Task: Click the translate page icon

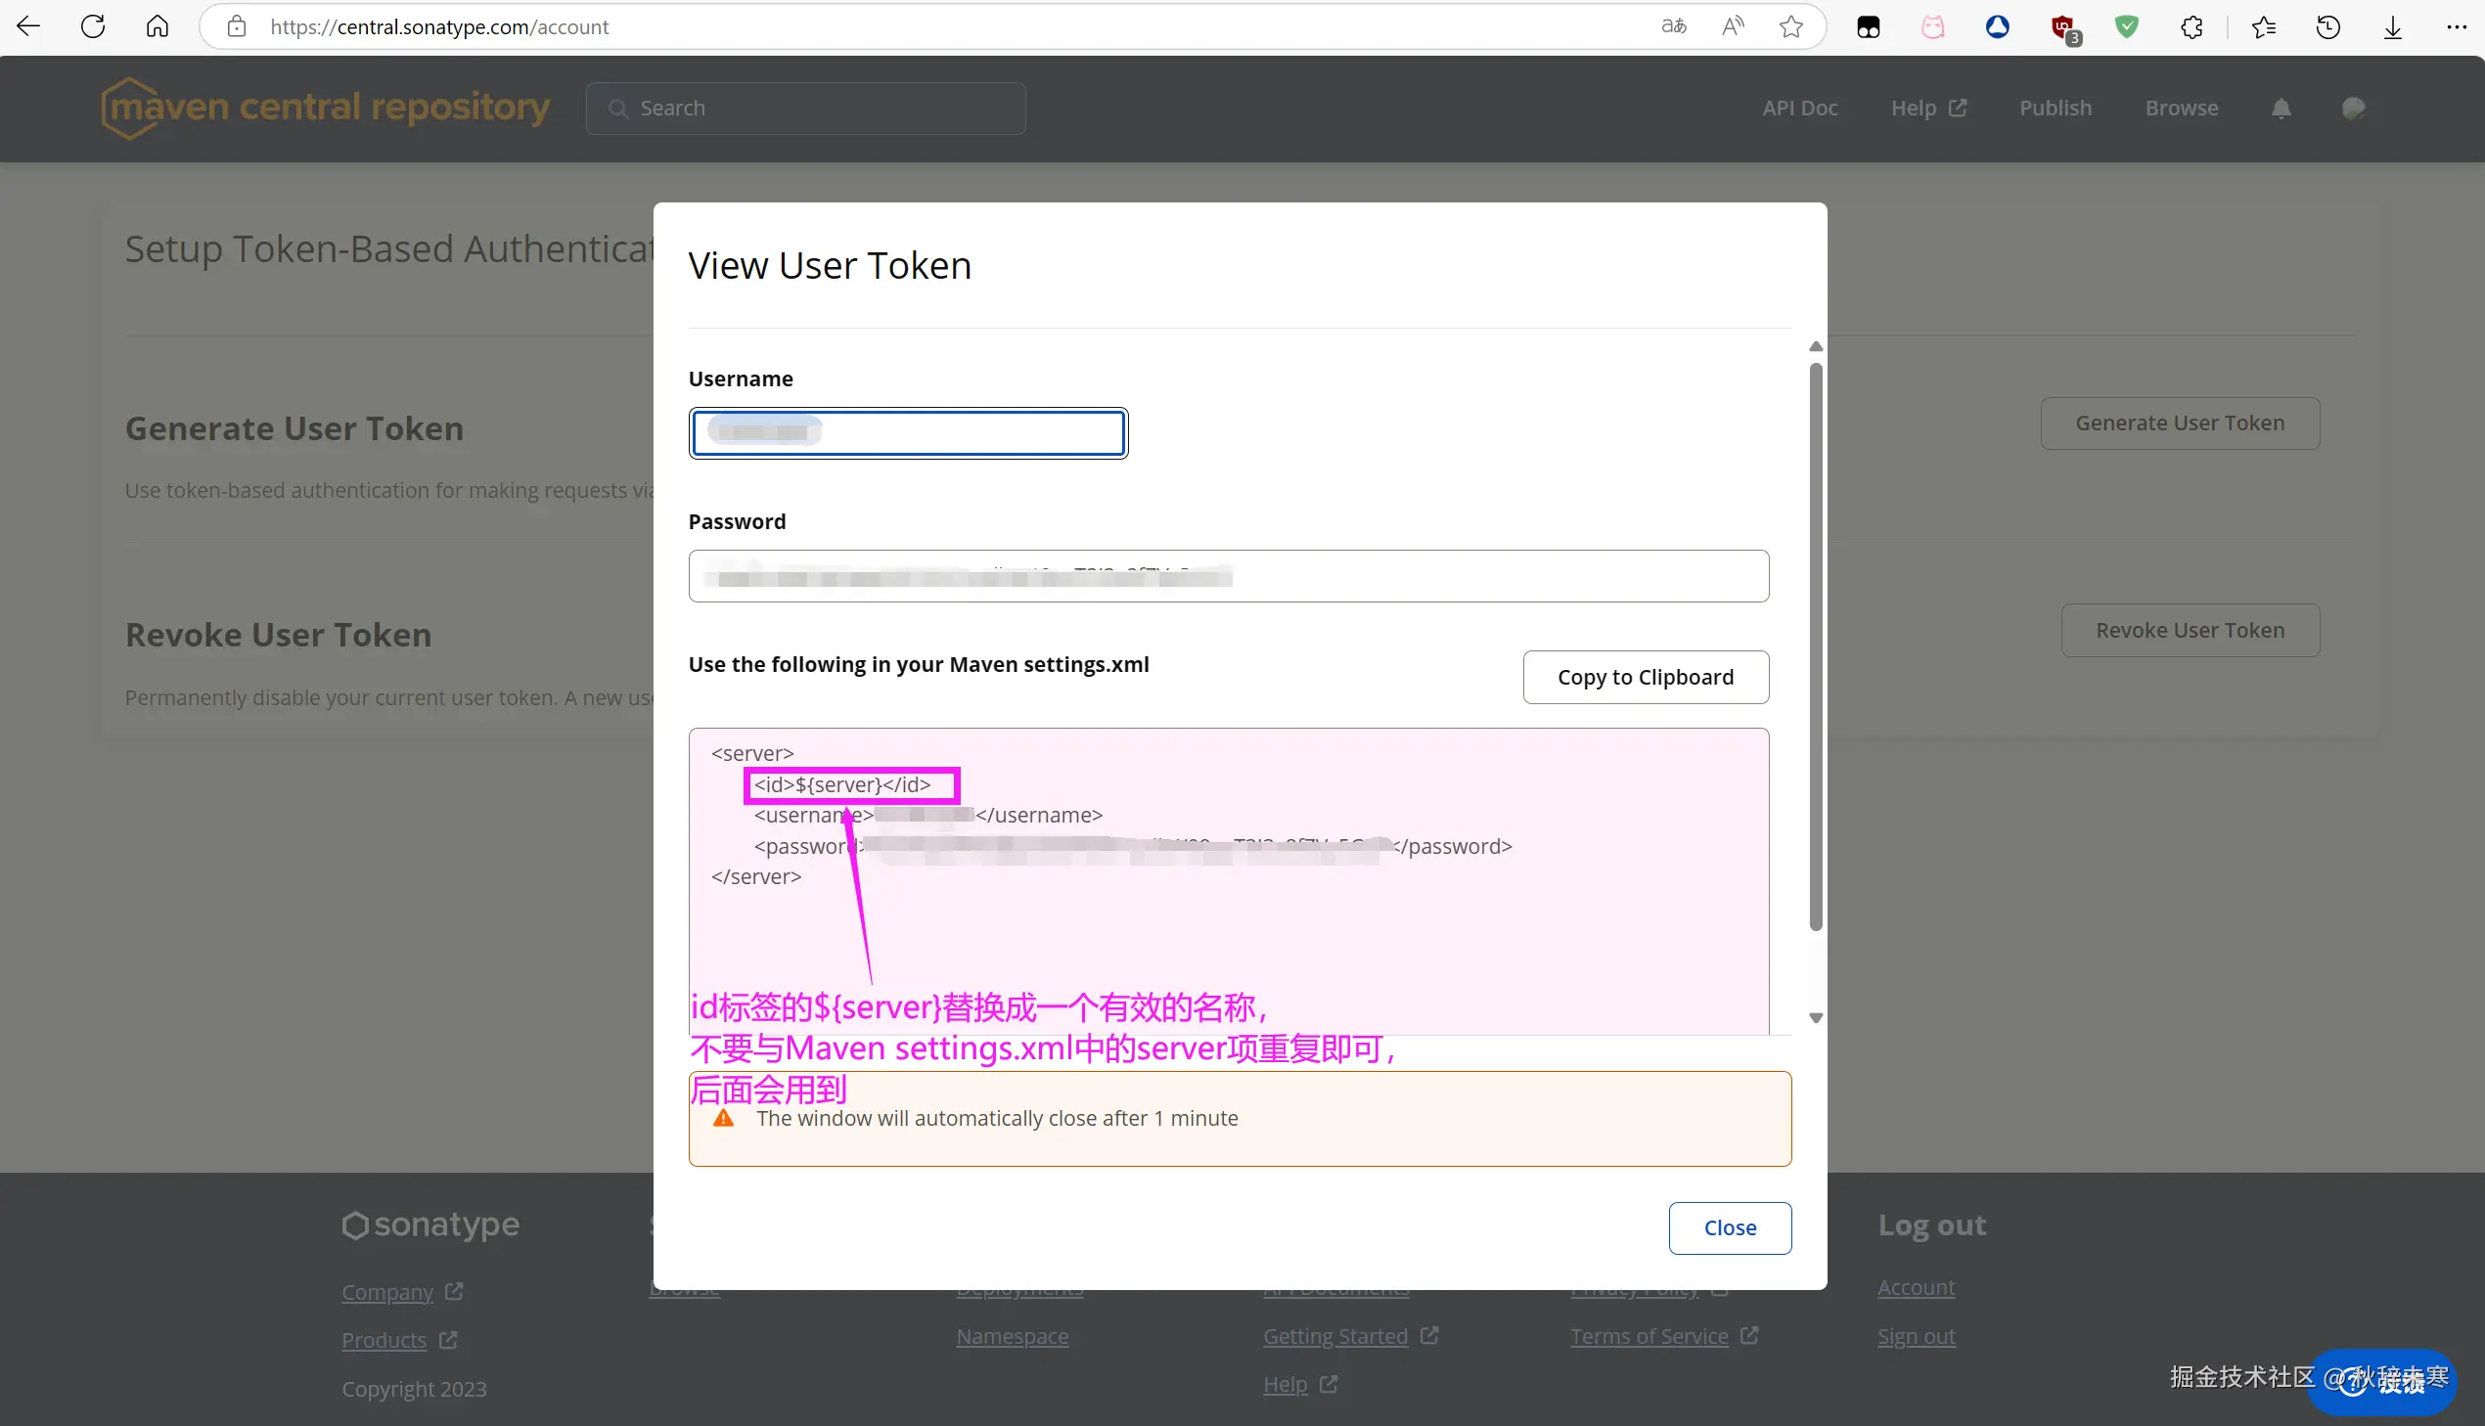Action: coord(1674,26)
